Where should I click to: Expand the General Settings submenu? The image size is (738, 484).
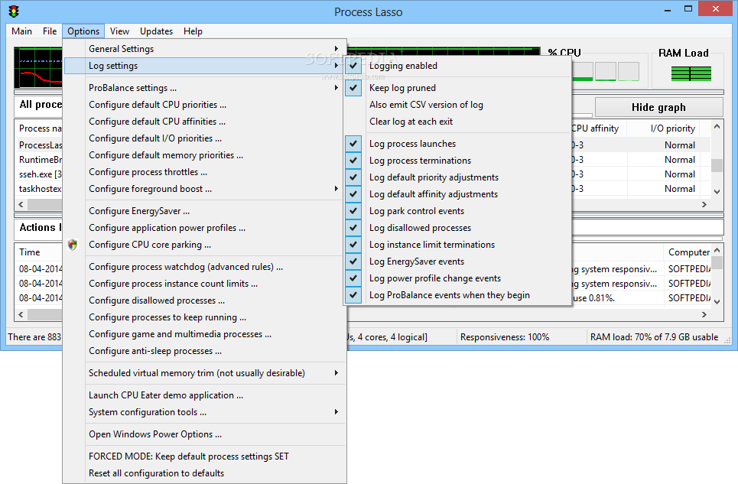point(204,49)
